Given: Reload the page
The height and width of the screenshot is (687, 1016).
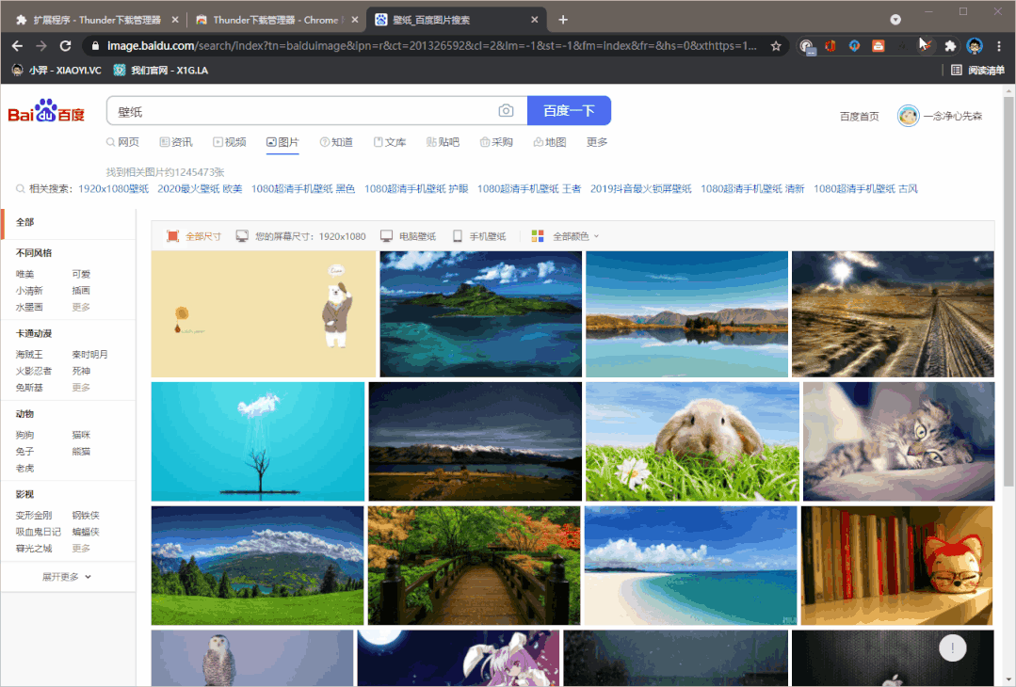Looking at the screenshot, I should (x=65, y=45).
